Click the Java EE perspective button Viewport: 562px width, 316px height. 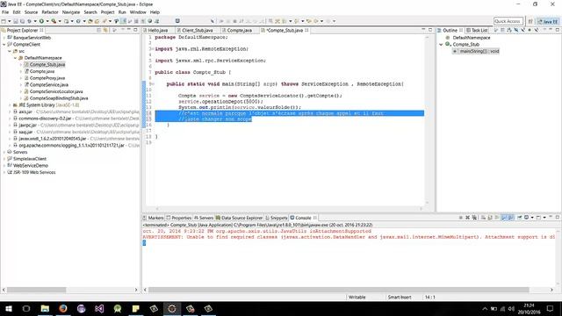[548, 21]
